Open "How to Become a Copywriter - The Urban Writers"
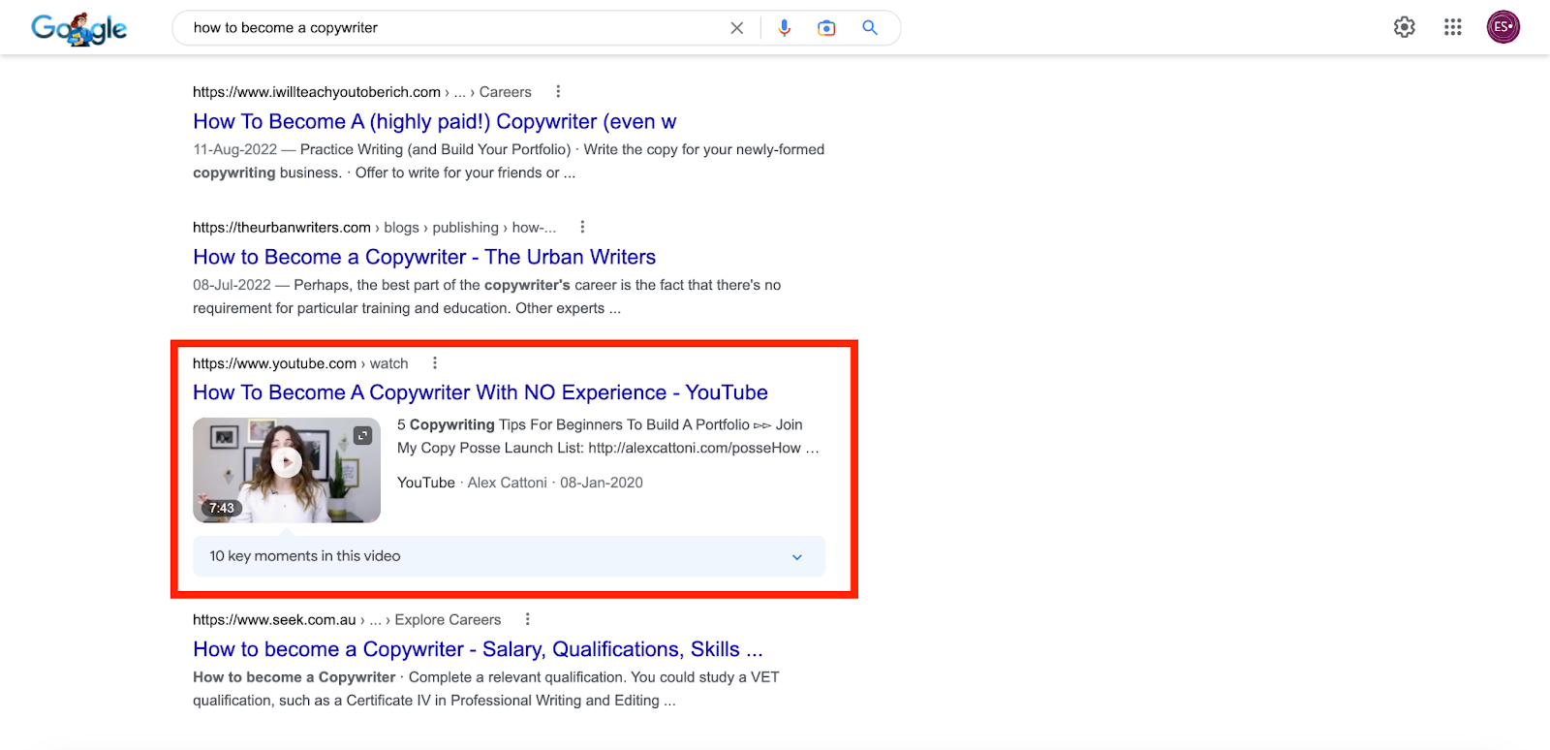Viewport: 1550px width, 750px height. pyautogui.click(x=424, y=257)
